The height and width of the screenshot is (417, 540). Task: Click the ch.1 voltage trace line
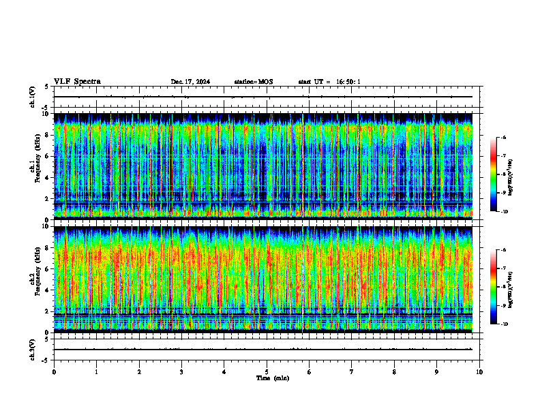pyautogui.click(x=263, y=97)
